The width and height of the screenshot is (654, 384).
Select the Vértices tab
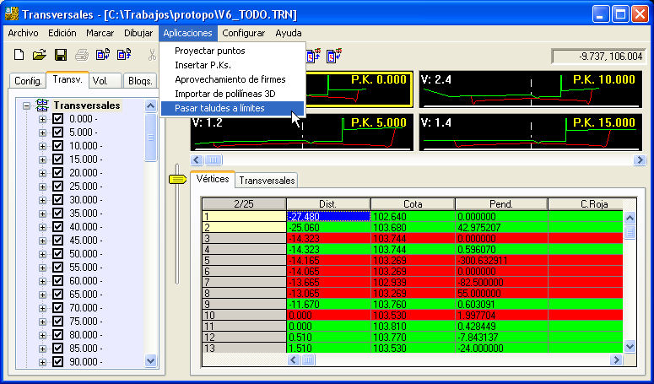tap(213, 179)
